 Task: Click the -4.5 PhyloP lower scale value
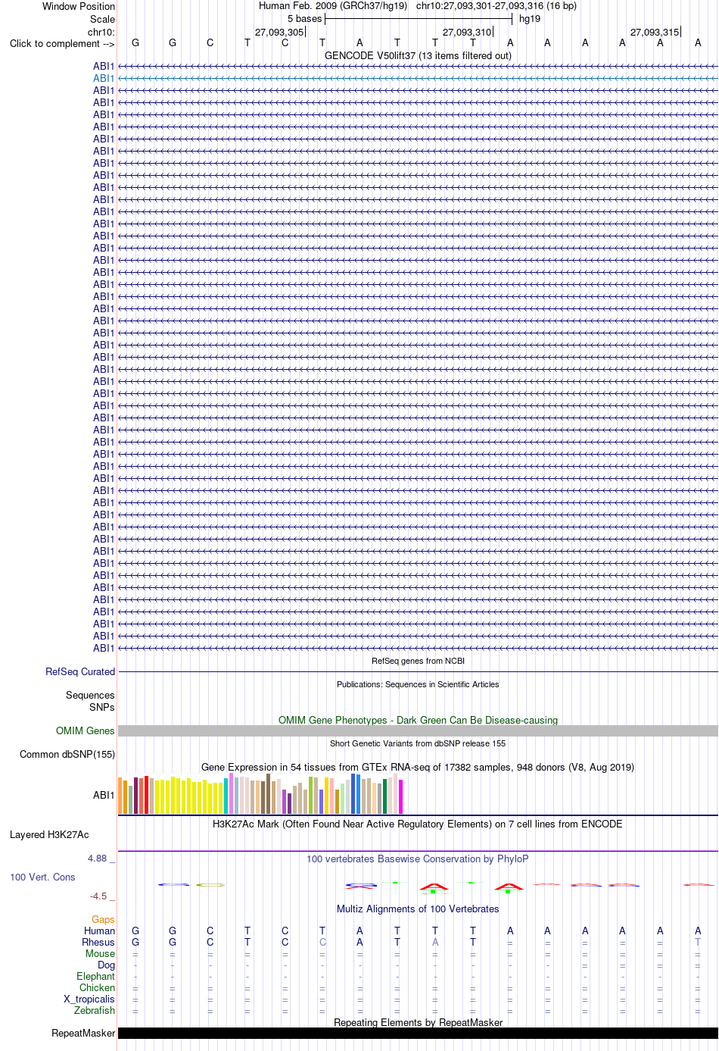coord(102,896)
